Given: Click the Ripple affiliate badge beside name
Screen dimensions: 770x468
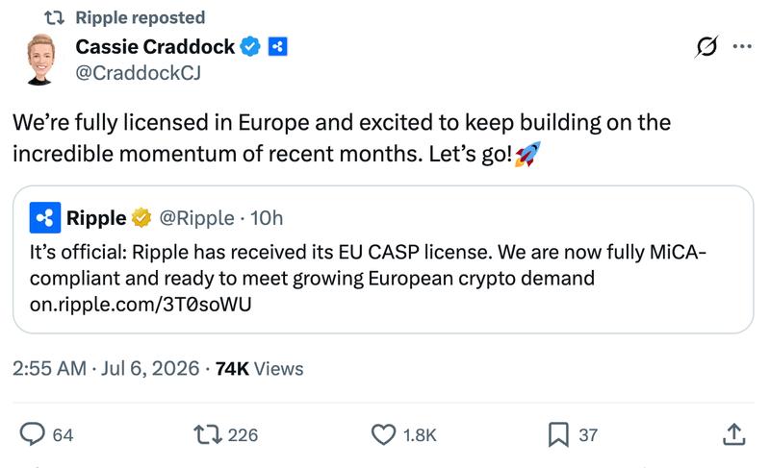Looking at the screenshot, I should [277, 46].
